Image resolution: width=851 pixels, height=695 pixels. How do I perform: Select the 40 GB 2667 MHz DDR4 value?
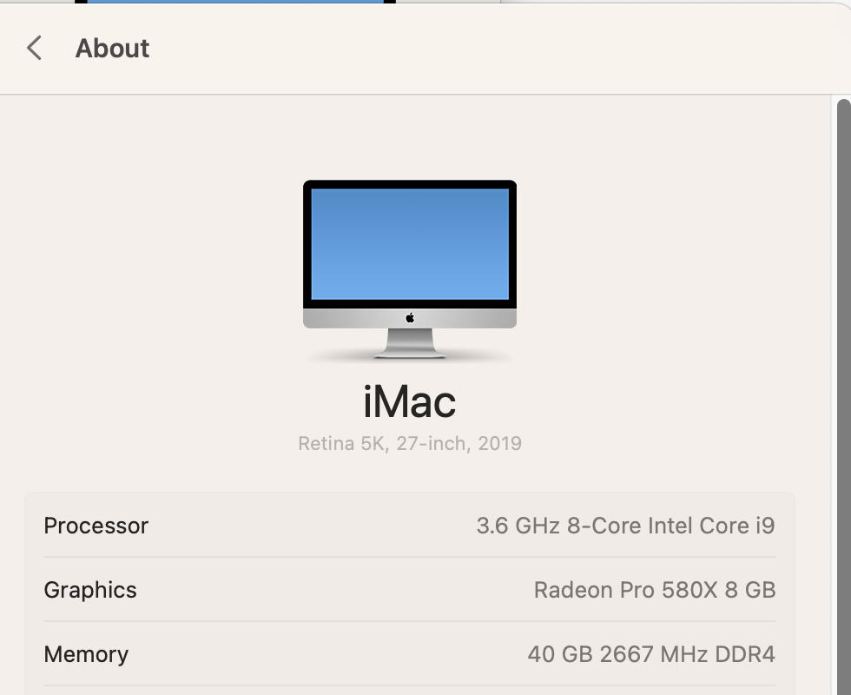click(x=651, y=654)
